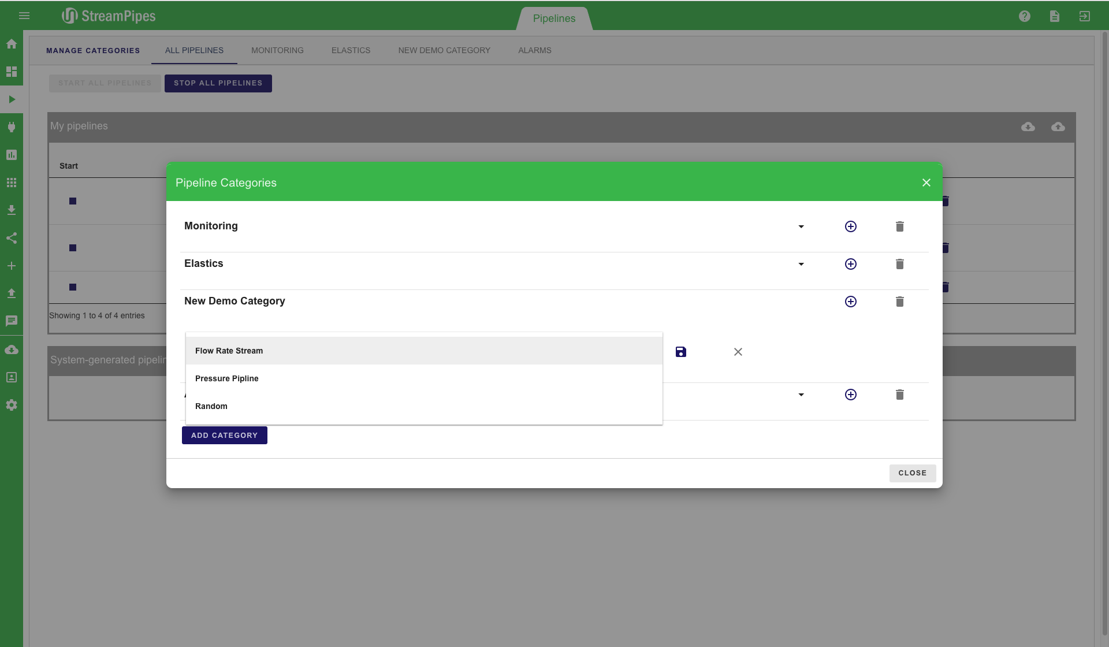Cancel the pipeline selection with the X icon
Viewport: 1109px width, 647px height.
click(x=738, y=352)
